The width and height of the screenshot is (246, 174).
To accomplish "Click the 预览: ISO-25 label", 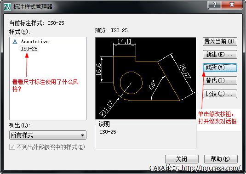I will coord(111,30).
